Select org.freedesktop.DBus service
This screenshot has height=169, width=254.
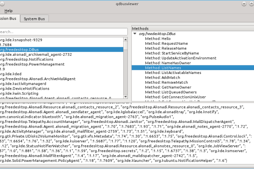[61, 50]
